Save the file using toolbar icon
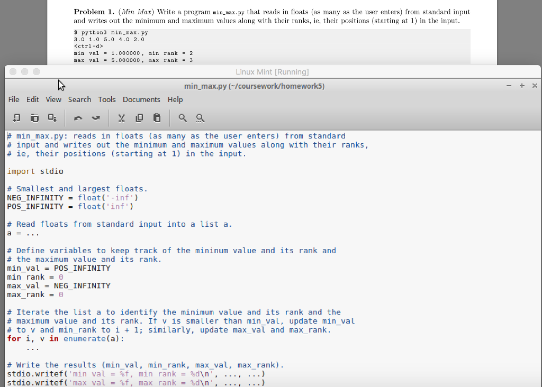The height and width of the screenshot is (387, 542). coord(52,118)
